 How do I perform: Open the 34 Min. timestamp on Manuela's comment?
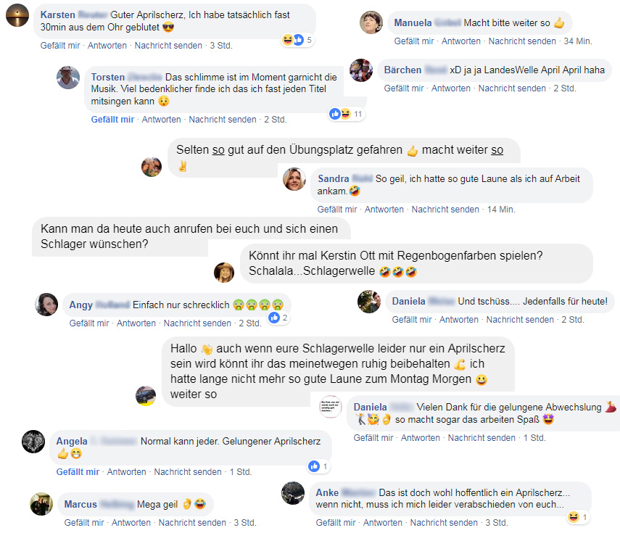(x=578, y=41)
